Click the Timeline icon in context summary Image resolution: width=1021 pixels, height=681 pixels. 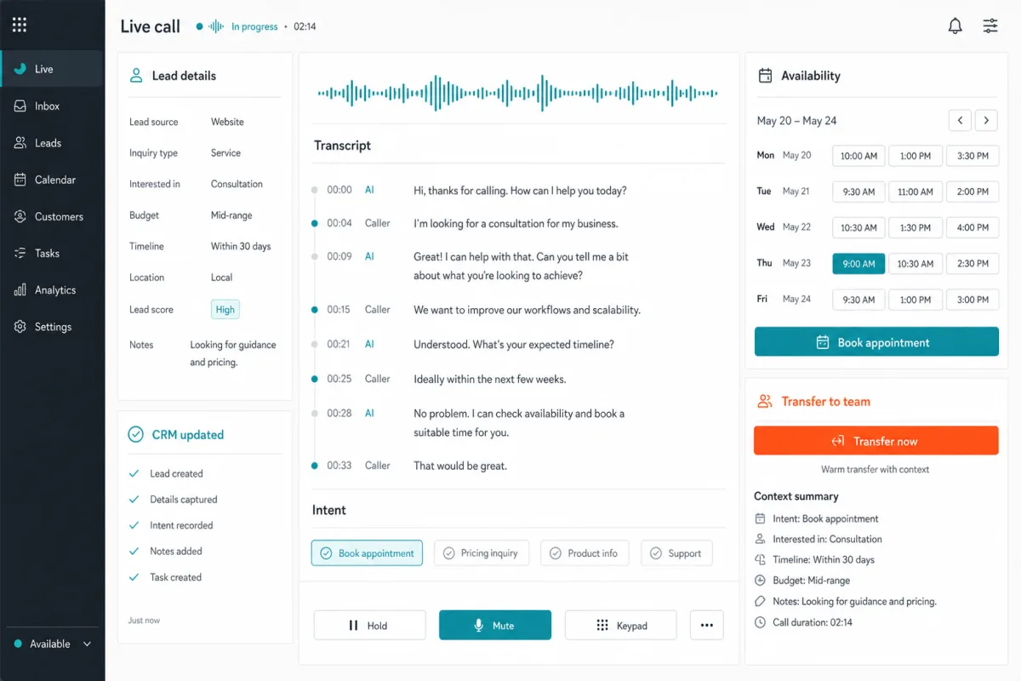coord(761,559)
